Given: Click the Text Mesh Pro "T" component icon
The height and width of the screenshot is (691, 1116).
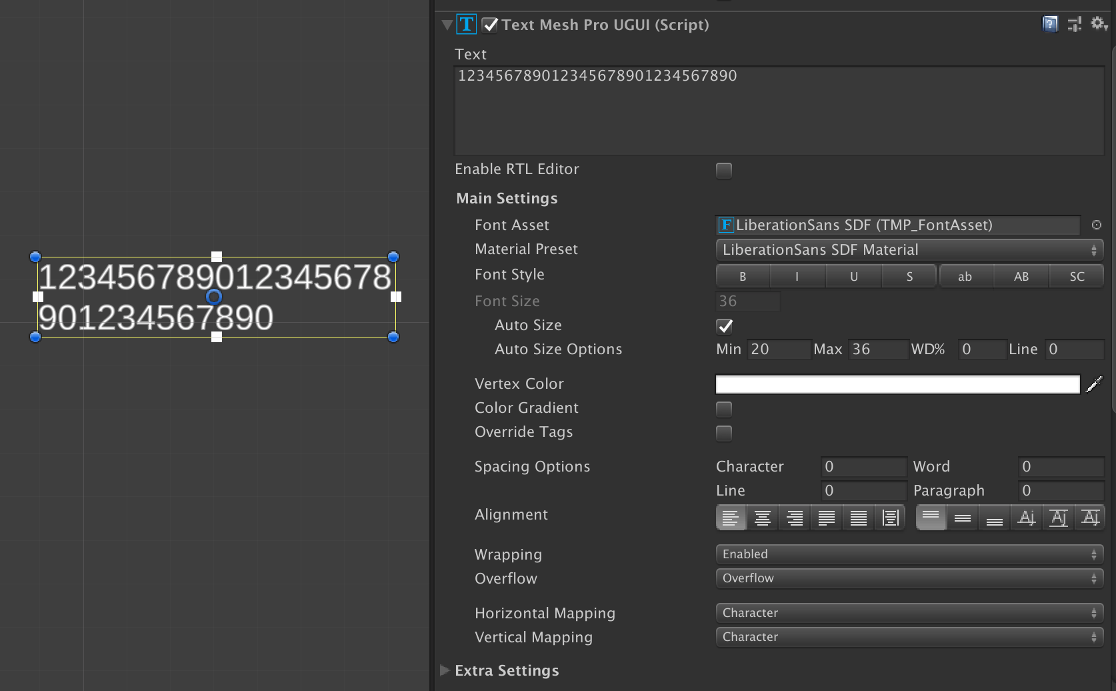Looking at the screenshot, I should (467, 25).
